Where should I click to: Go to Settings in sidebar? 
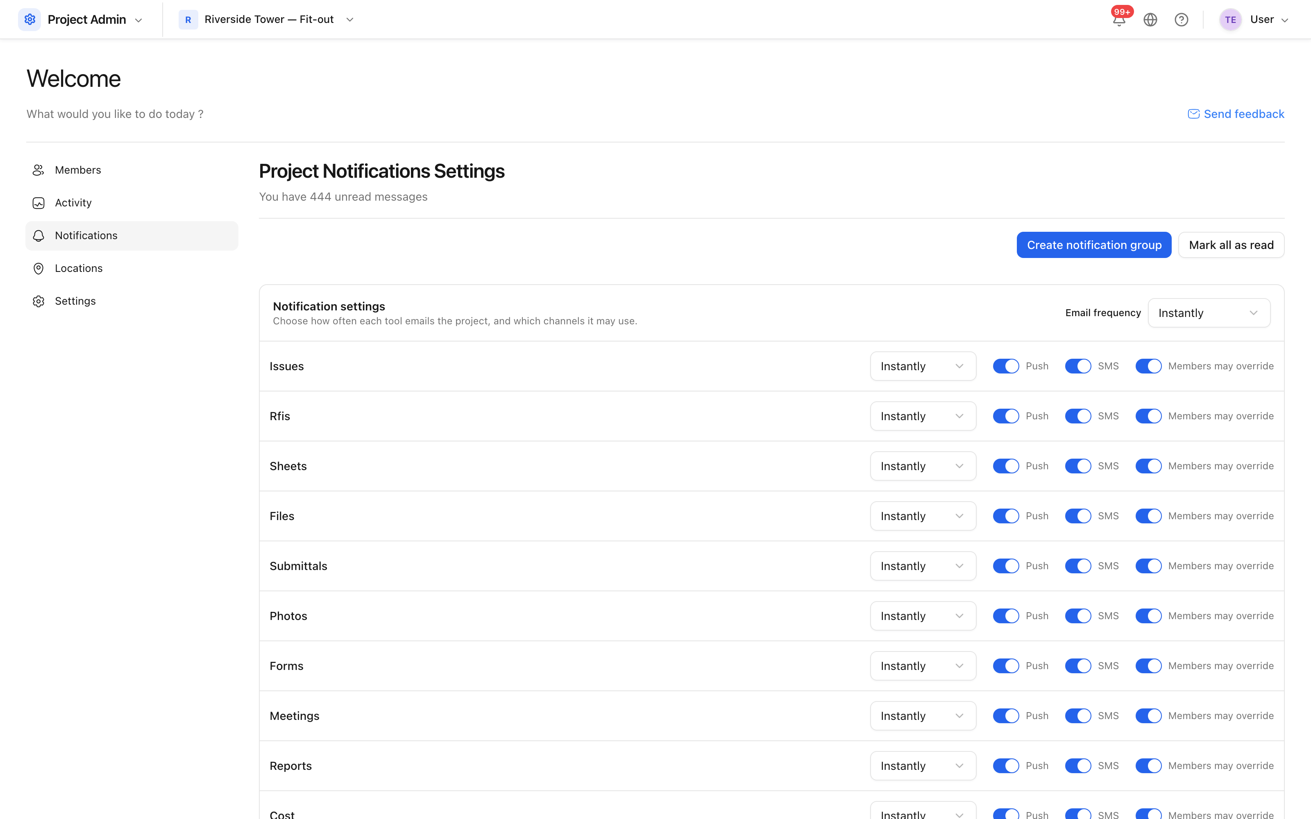[132, 301]
